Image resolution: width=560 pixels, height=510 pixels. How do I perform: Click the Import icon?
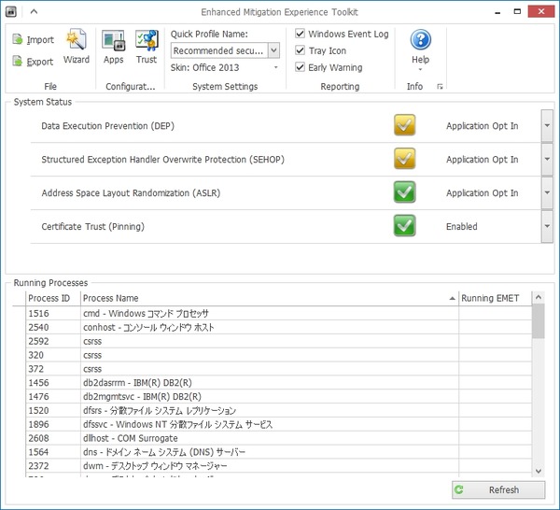click(x=17, y=39)
